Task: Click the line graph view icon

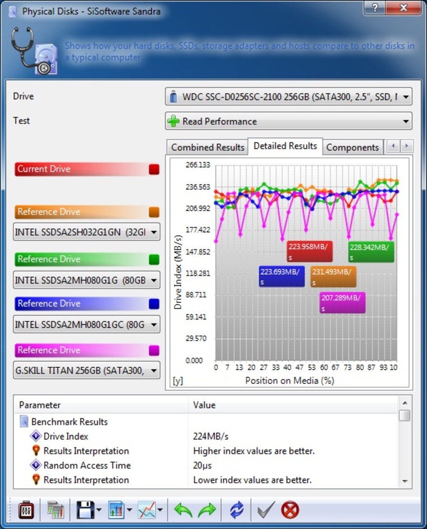Action: click(x=147, y=510)
